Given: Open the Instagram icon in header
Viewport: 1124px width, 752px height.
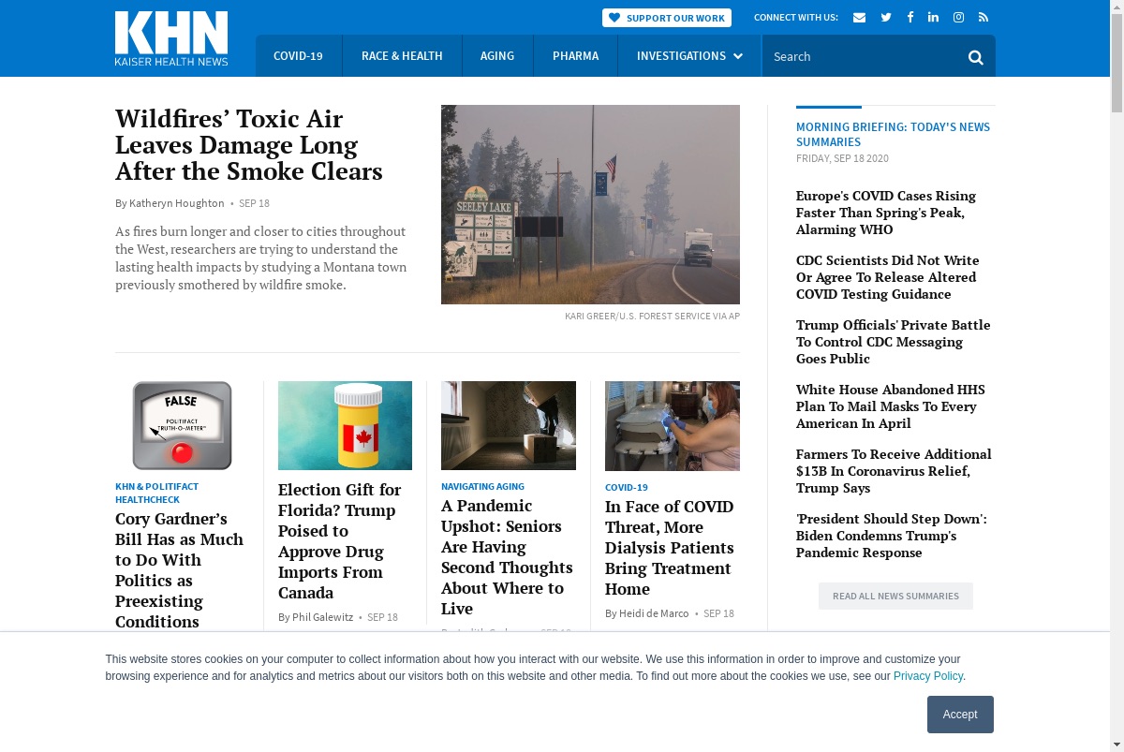Looking at the screenshot, I should click(958, 18).
